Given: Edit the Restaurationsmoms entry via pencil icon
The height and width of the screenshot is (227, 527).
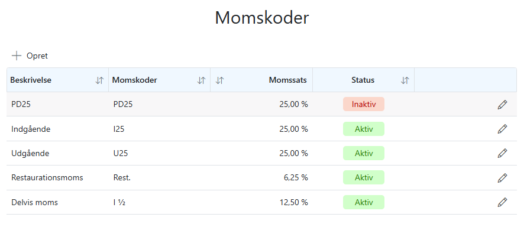Looking at the screenshot, I should tap(502, 177).
